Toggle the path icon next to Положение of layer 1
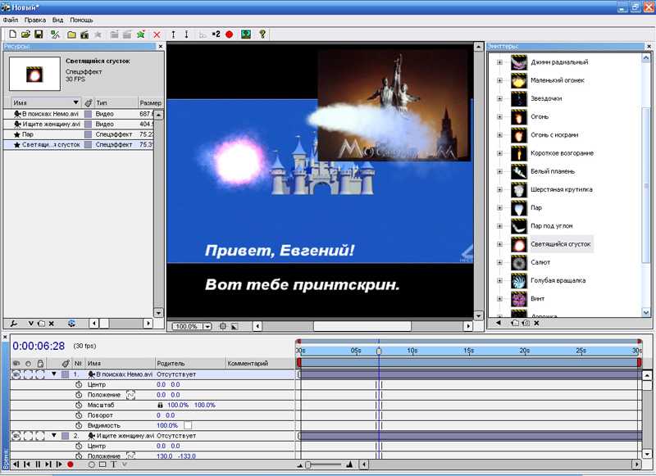Viewport: 656px width, 476px height. pos(130,395)
